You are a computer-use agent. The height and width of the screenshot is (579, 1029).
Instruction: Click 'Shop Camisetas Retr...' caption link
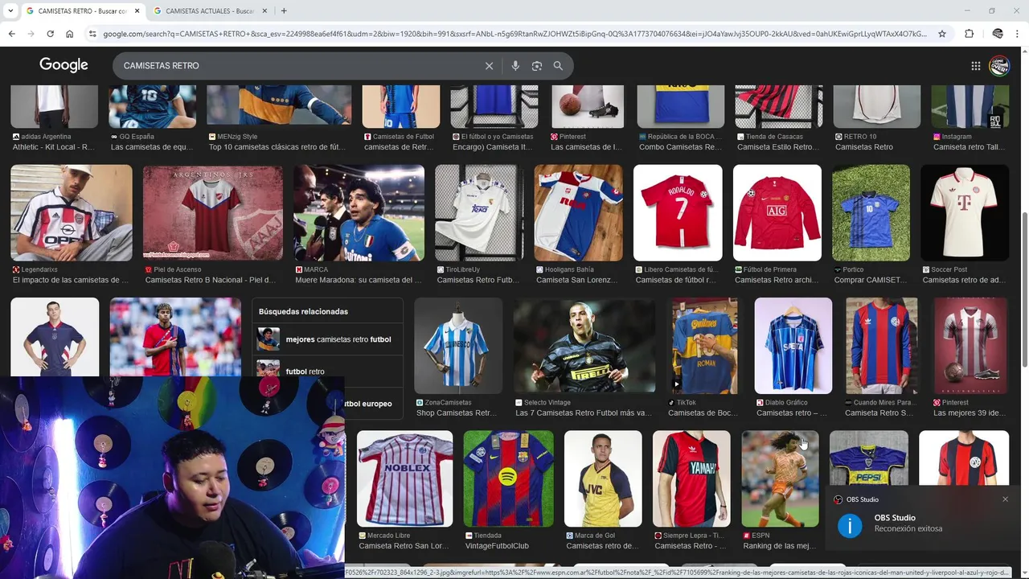click(x=457, y=413)
